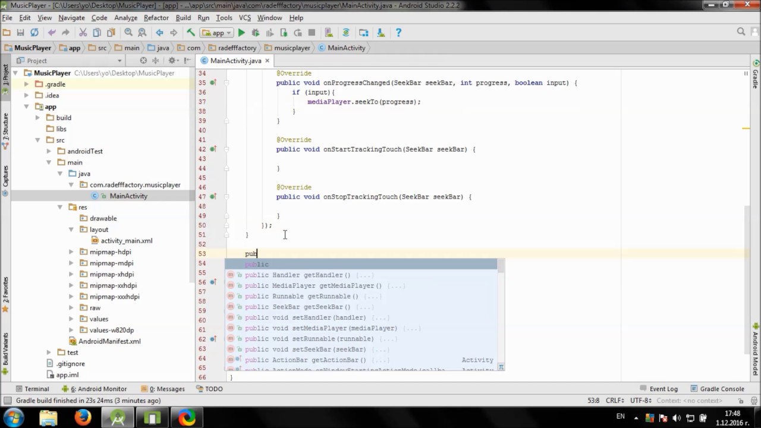Open Project Structure icon
Image resolution: width=761 pixels, height=428 pixels.
(364, 33)
